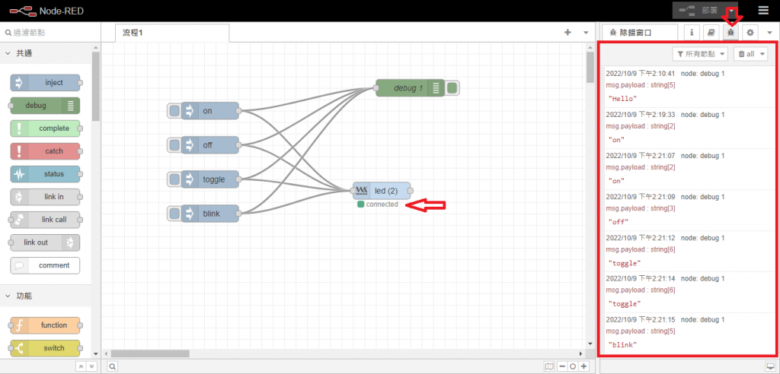Screen dimensions: 780x374
Task: Collapse the 功能 palette category
Action: (46, 296)
